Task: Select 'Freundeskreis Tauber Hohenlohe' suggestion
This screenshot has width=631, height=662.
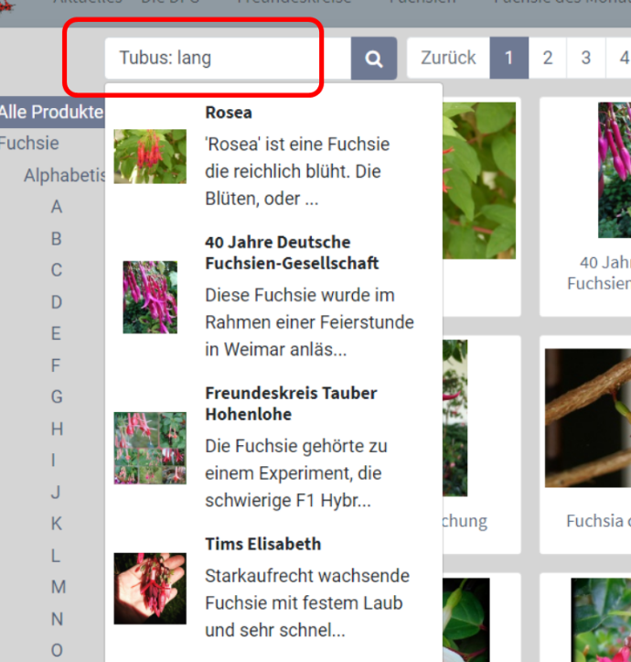Action: pyautogui.click(x=291, y=404)
